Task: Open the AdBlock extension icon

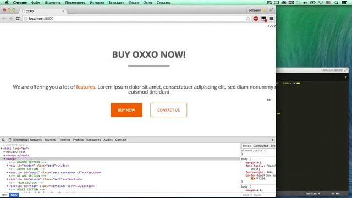Action: pos(256,19)
